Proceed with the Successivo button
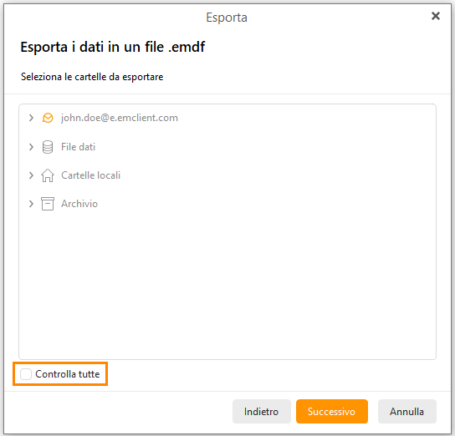This screenshot has height=436, width=455. [332, 412]
